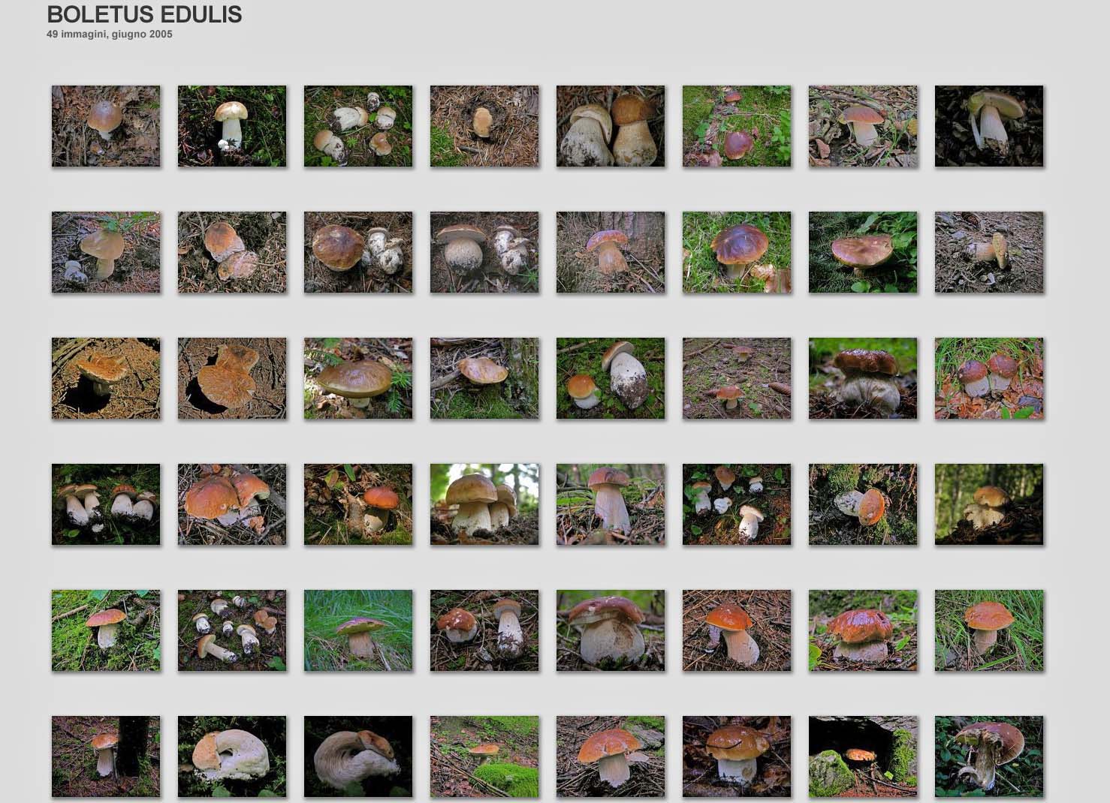Open photo of many picked mushrooms scattered on ground
Image resolution: width=1110 pixels, height=803 pixels.
click(x=232, y=630)
